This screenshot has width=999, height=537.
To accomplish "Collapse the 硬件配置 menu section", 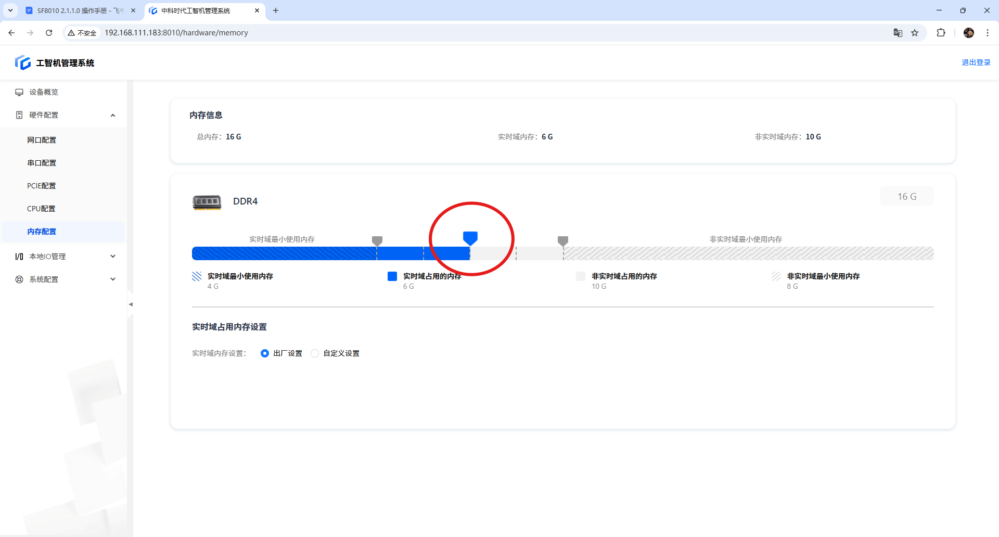I will pyautogui.click(x=113, y=115).
